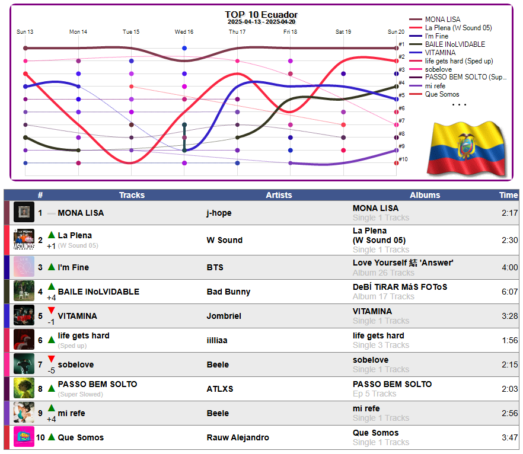Click the green up arrow beside Que Somos
Image resolution: width=523 pixels, height=454 pixels.
52,437
